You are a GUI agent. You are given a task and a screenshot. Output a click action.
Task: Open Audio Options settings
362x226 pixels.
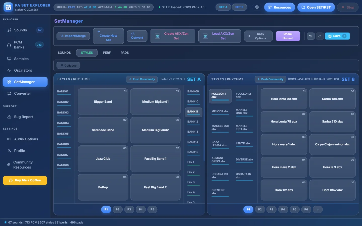(25, 139)
